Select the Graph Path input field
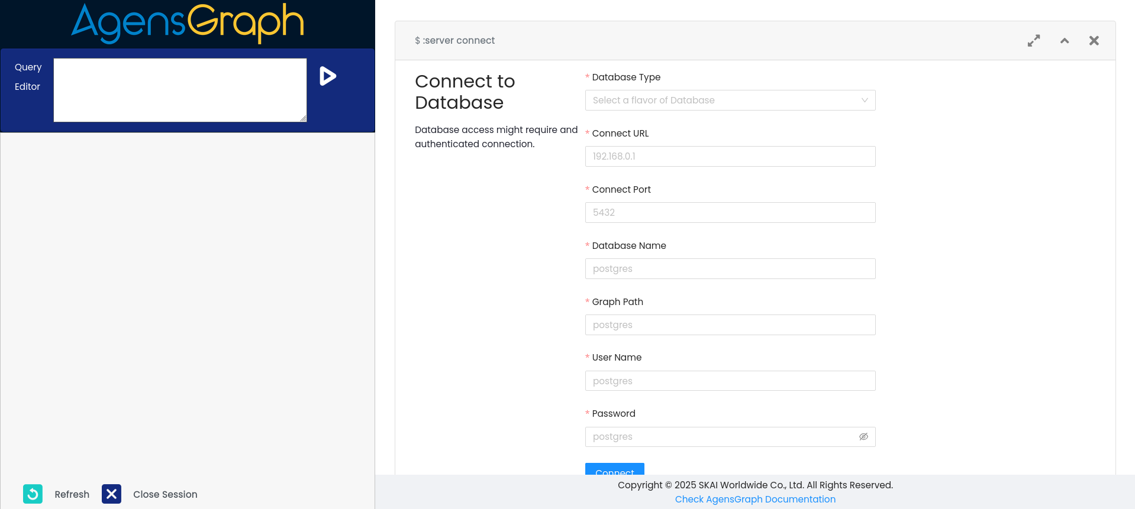The width and height of the screenshot is (1135, 509). 730,325
